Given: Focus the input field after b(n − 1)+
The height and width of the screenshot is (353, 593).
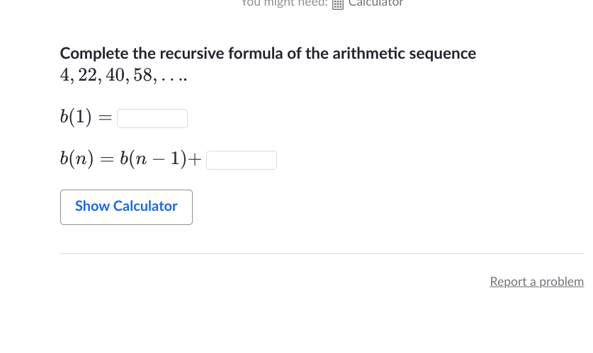Looking at the screenshot, I should coord(242,161).
